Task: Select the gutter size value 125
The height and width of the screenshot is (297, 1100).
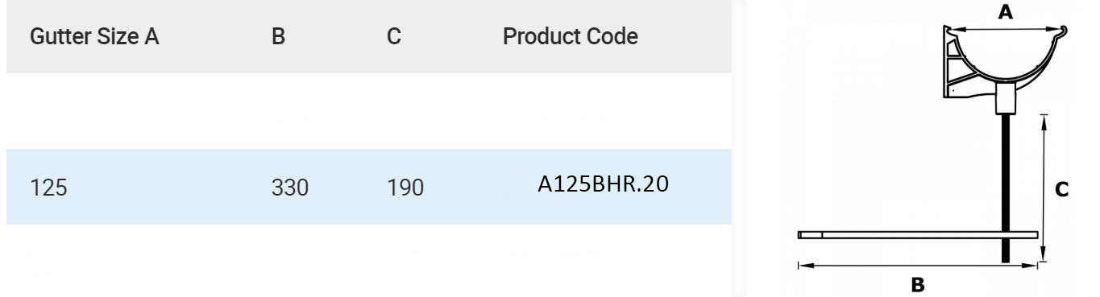Action: pyautogui.click(x=48, y=188)
